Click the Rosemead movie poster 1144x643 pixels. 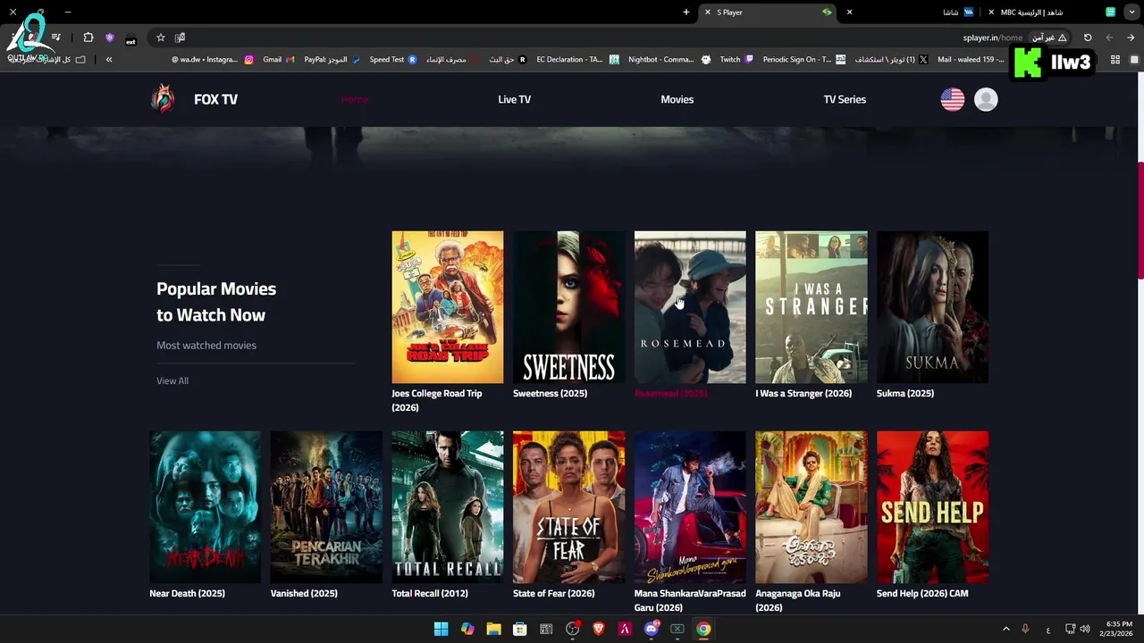[x=690, y=307]
